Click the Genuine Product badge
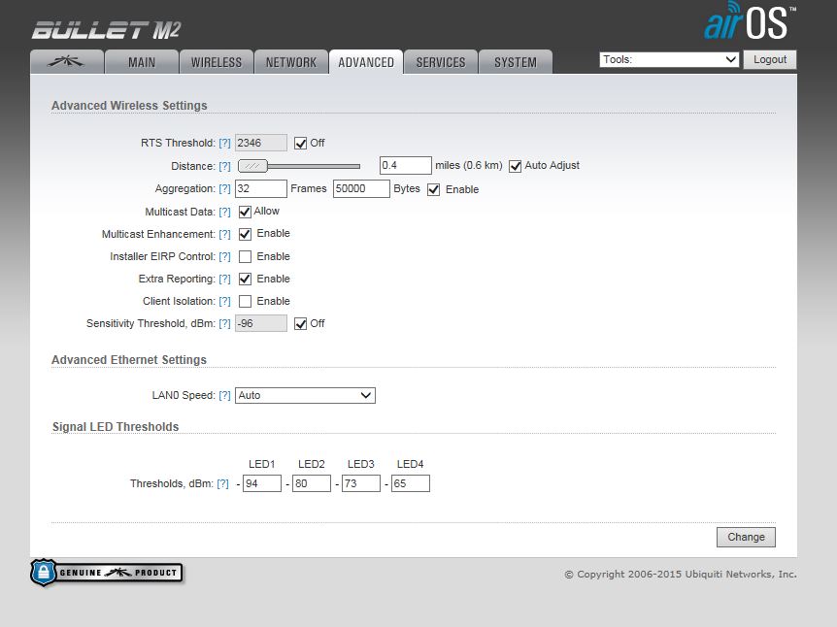837x627 pixels. pyautogui.click(x=107, y=573)
